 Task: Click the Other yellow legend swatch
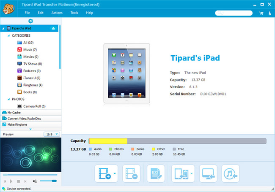click(x=153, y=149)
